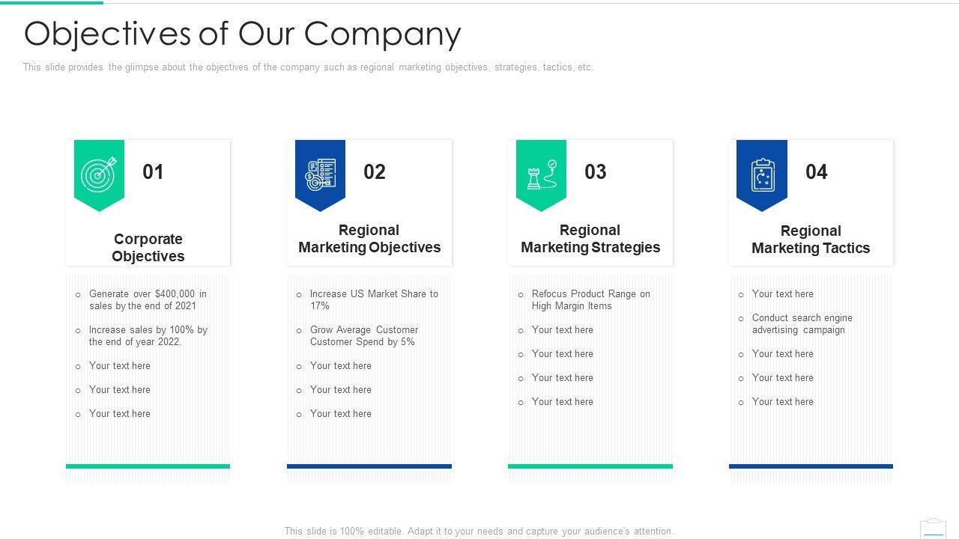Select the blue bar under Regional Marketing Tactics
The image size is (959, 539).
tap(811, 466)
